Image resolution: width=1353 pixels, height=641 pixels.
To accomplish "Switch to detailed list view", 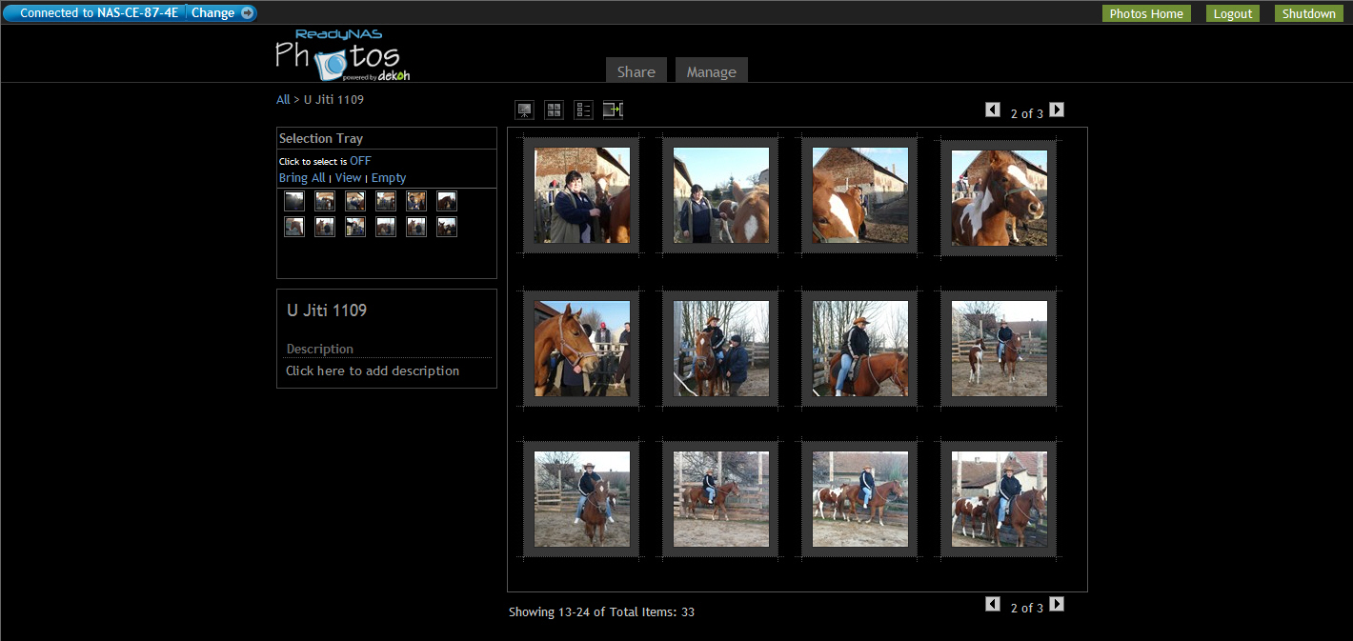I will click(583, 110).
